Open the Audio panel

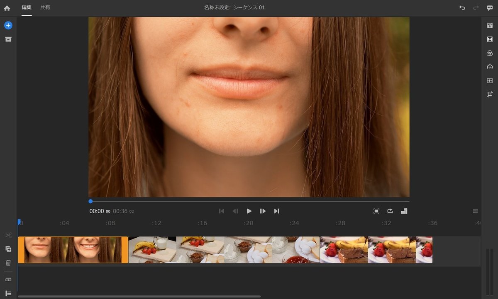click(490, 81)
